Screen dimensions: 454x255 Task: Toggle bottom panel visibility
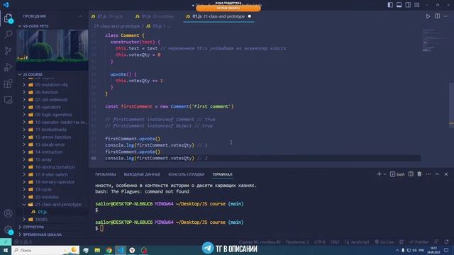399,5
